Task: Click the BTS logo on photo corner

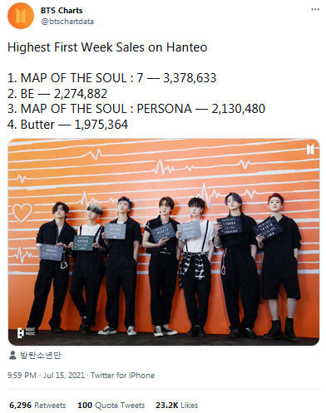Action: (310, 150)
